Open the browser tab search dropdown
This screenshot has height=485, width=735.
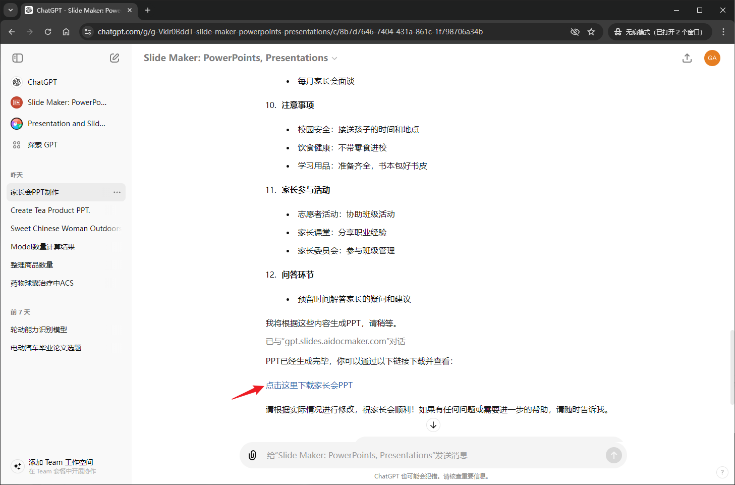pyautogui.click(x=11, y=10)
